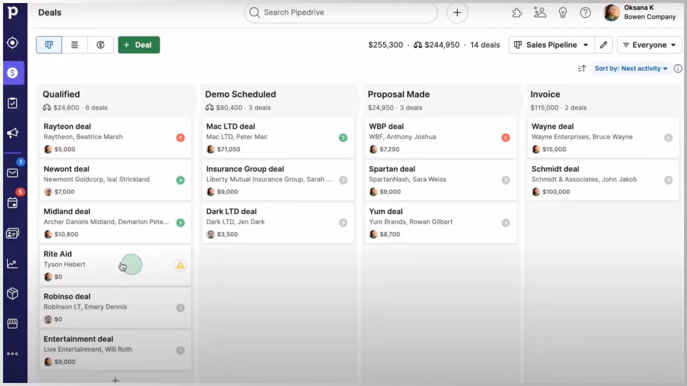Open Mail inbox icon in sidebar

(x=13, y=173)
